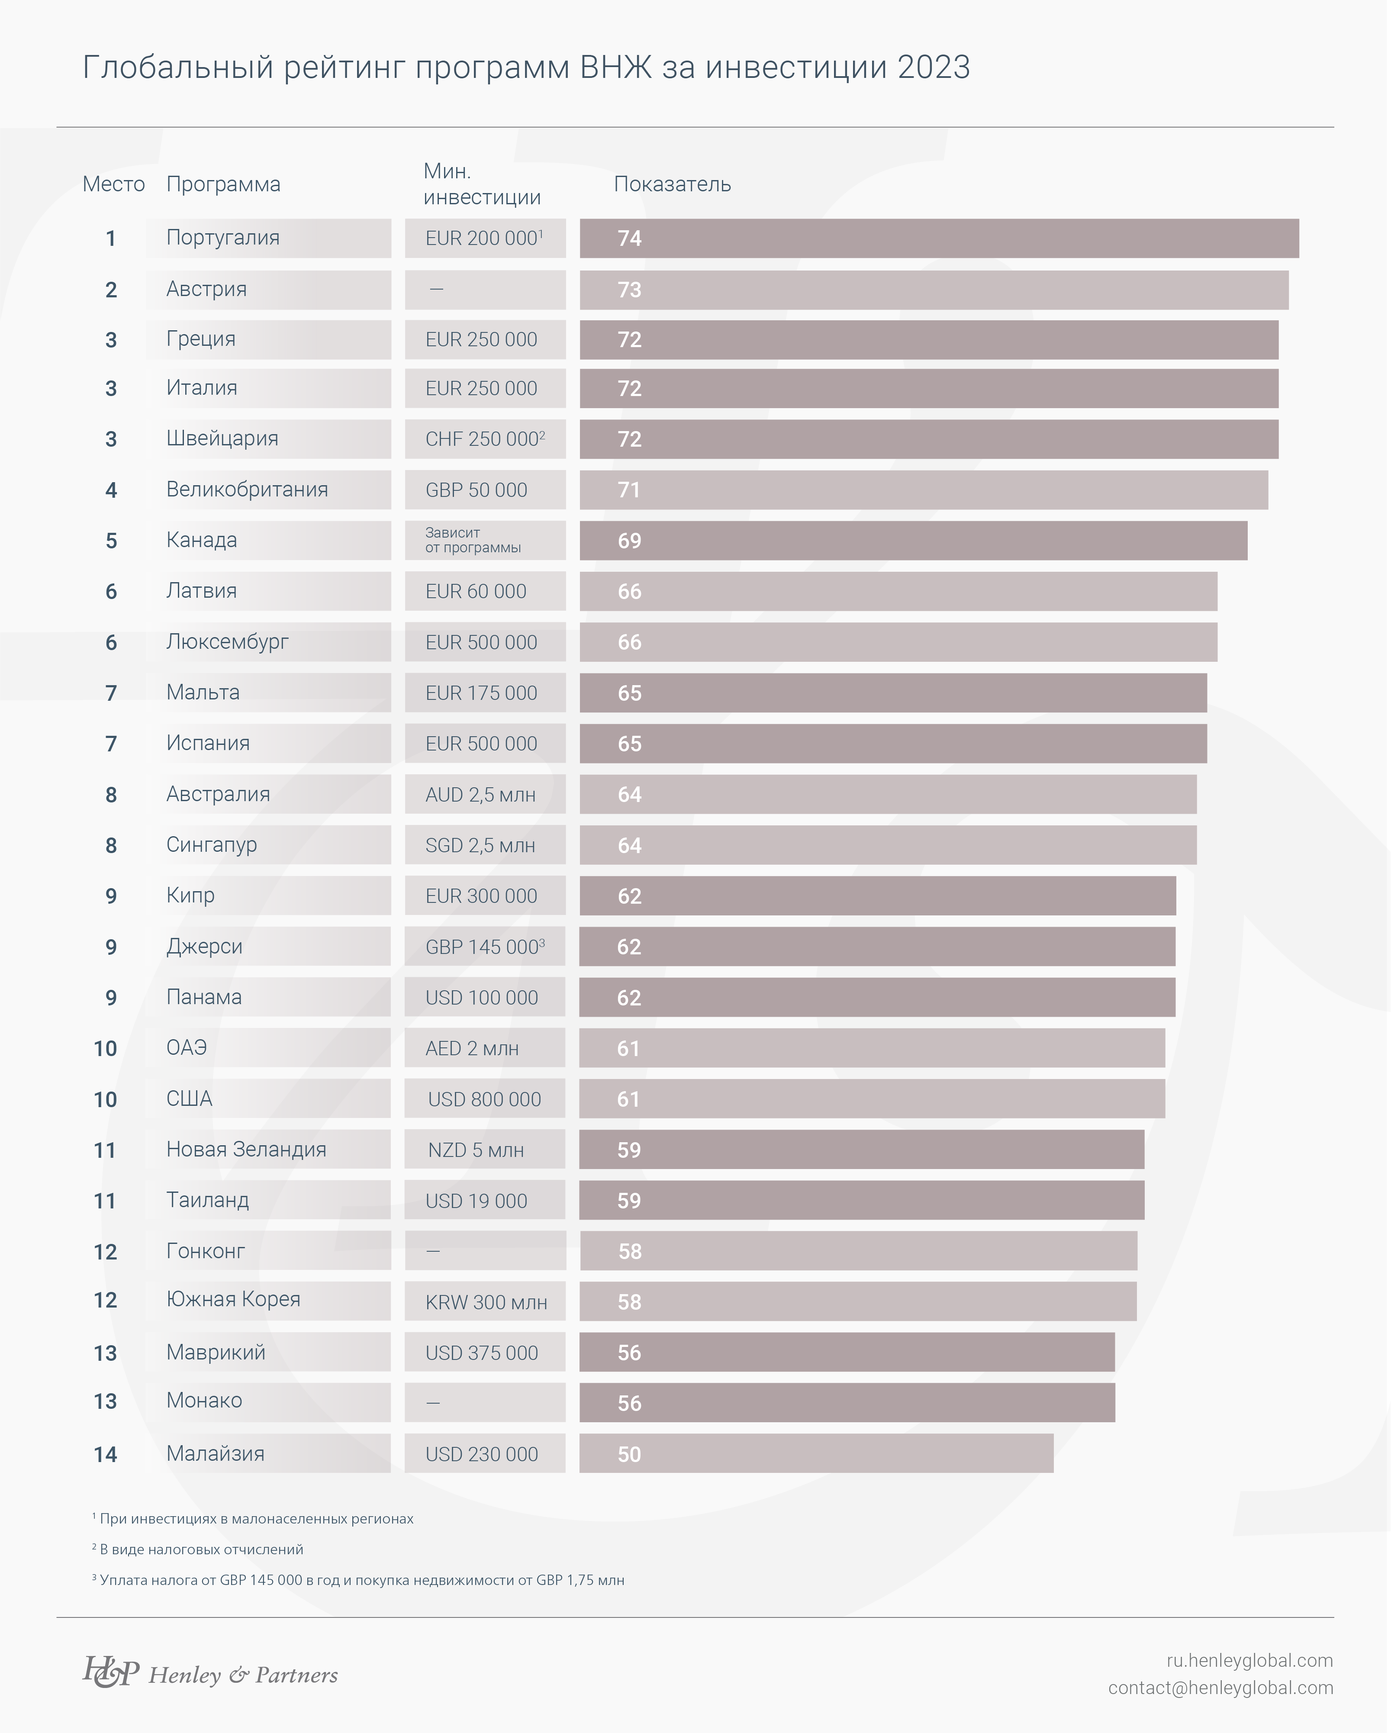Screen dimensions: 1391x1733
Task: Click the infographic title heading
Action: point(526,68)
